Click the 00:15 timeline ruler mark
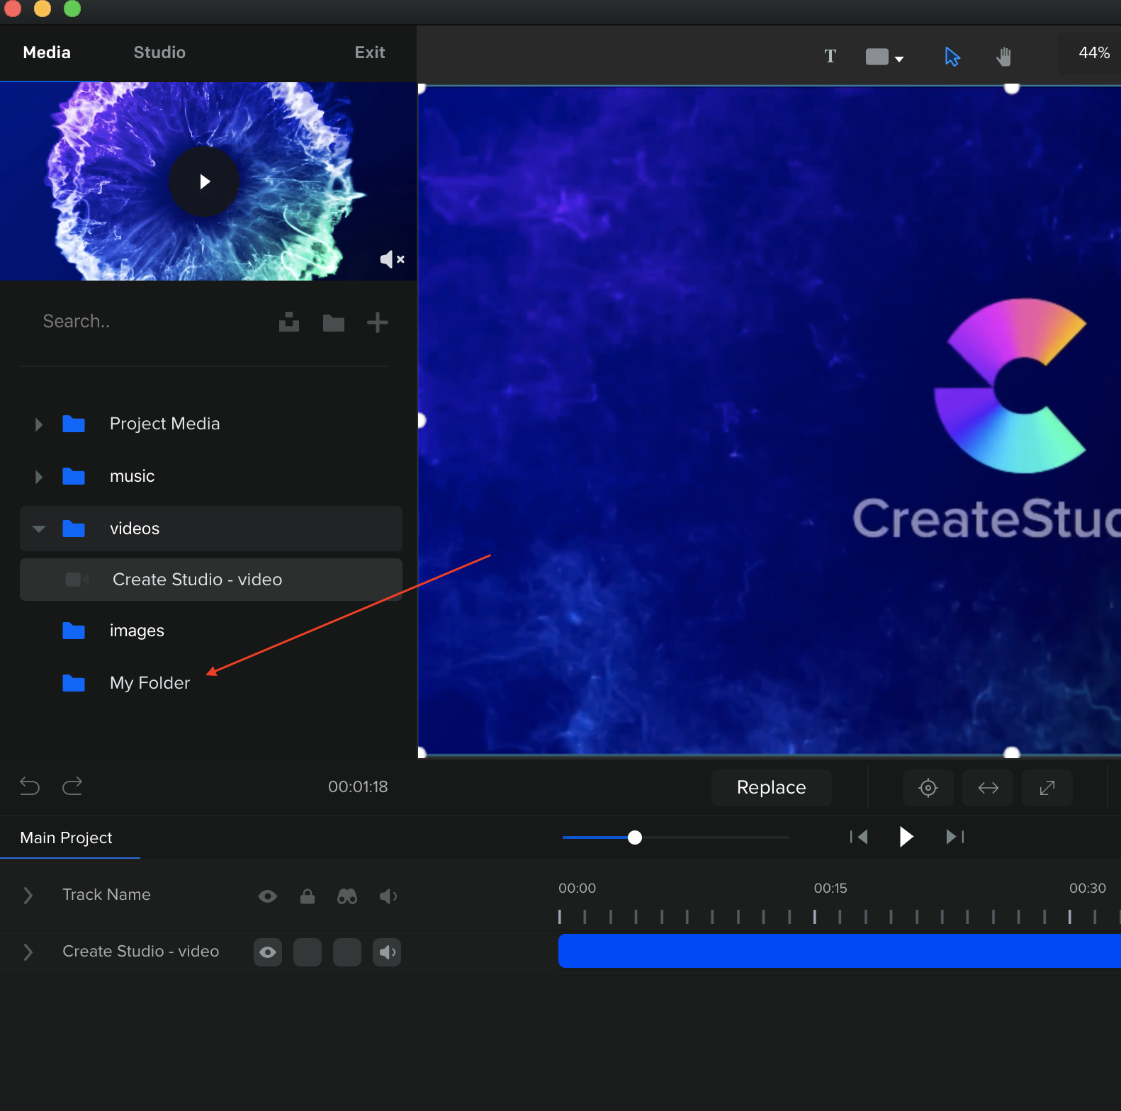The image size is (1121, 1111). pos(830,889)
